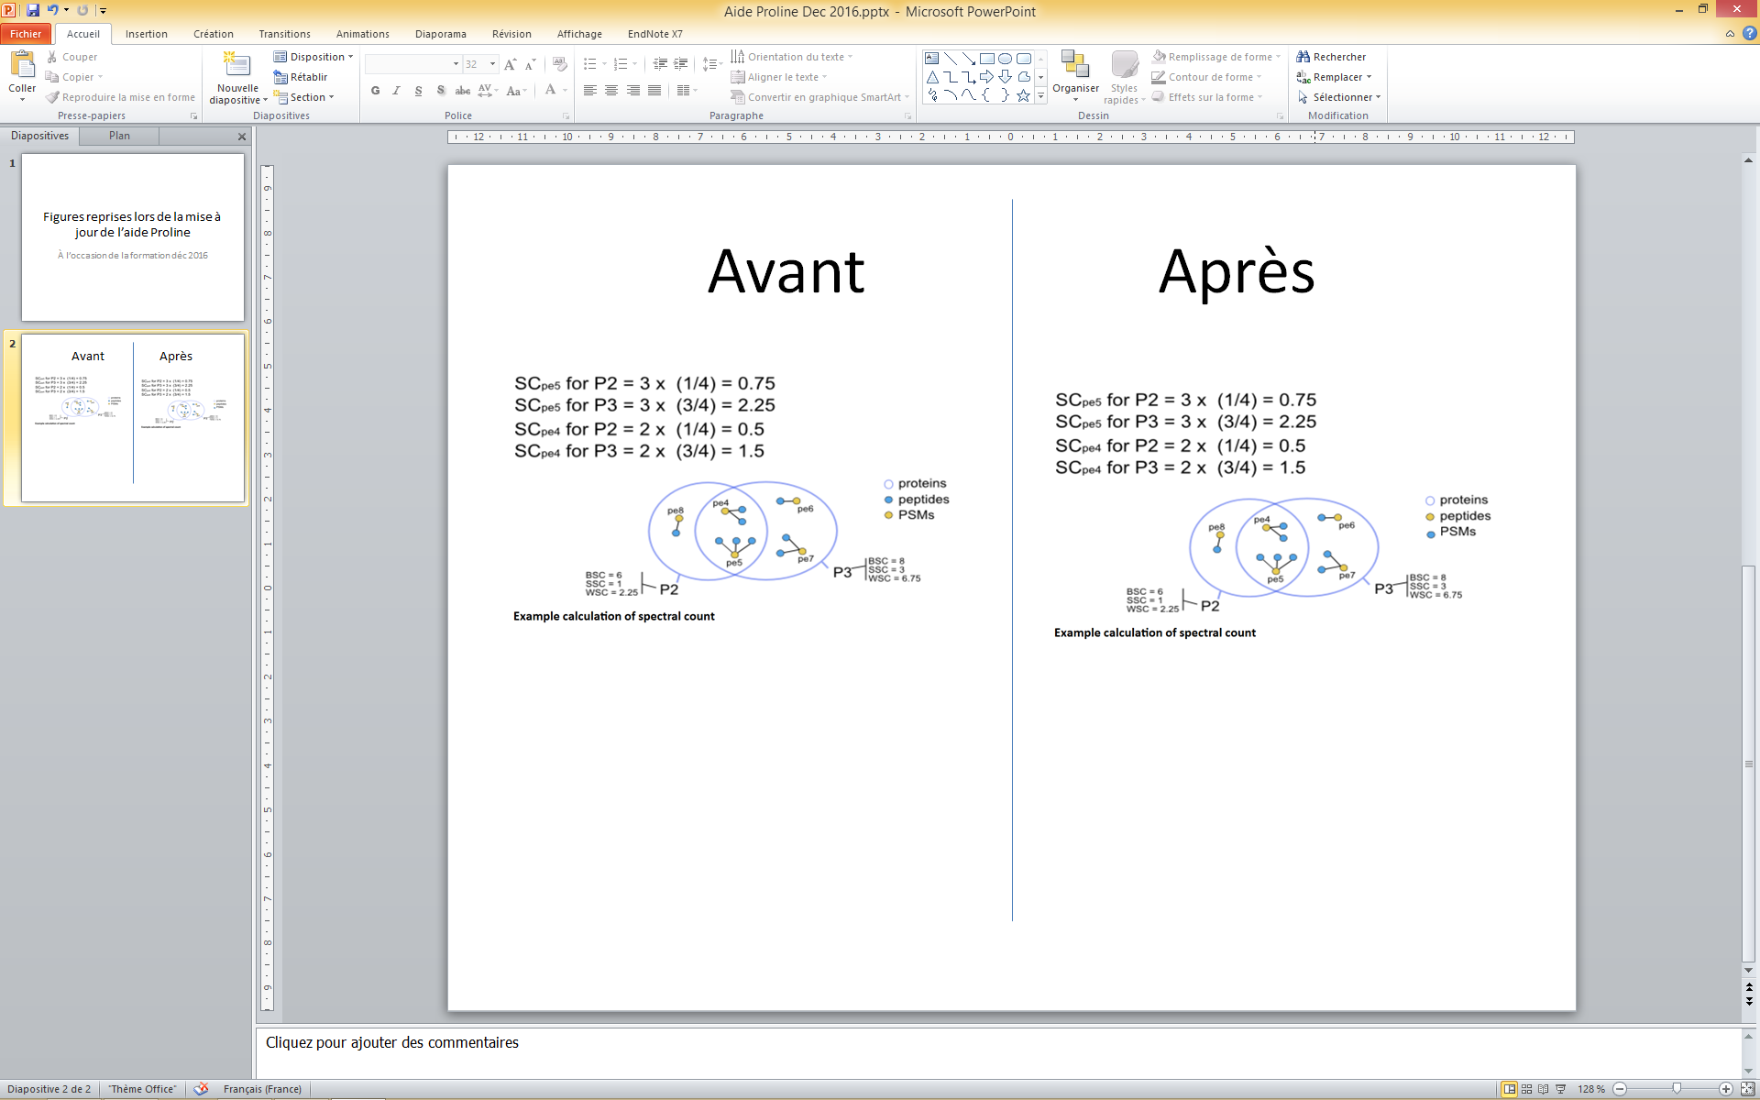The height and width of the screenshot is (1100, 1760).
Task: Toggle underline S formatting button
Action: coord(418,91)
